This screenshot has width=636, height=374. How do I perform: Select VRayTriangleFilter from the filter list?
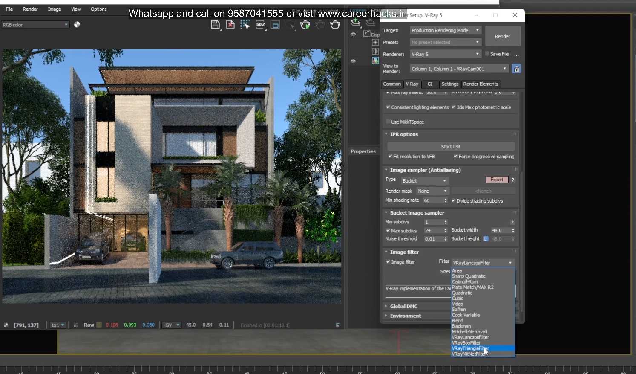pyautogui.click(x=470, y=348)
